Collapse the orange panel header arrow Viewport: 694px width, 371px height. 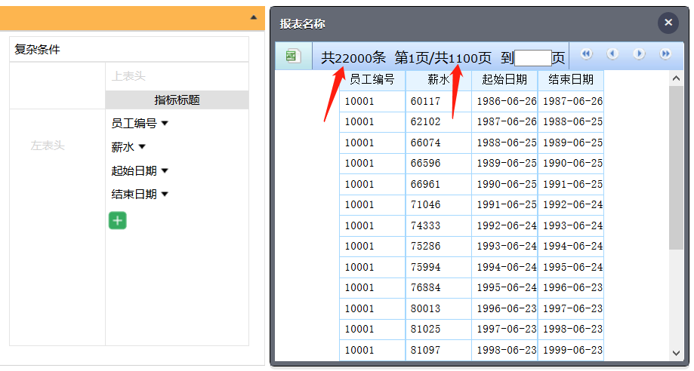pos(254,17)
